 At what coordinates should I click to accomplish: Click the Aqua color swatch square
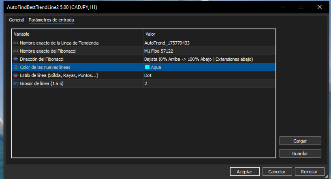click(147, 67)
